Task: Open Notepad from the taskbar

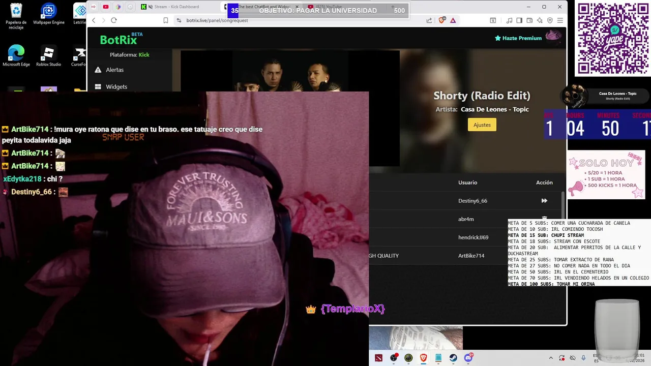Action: (x=438, y=358)
